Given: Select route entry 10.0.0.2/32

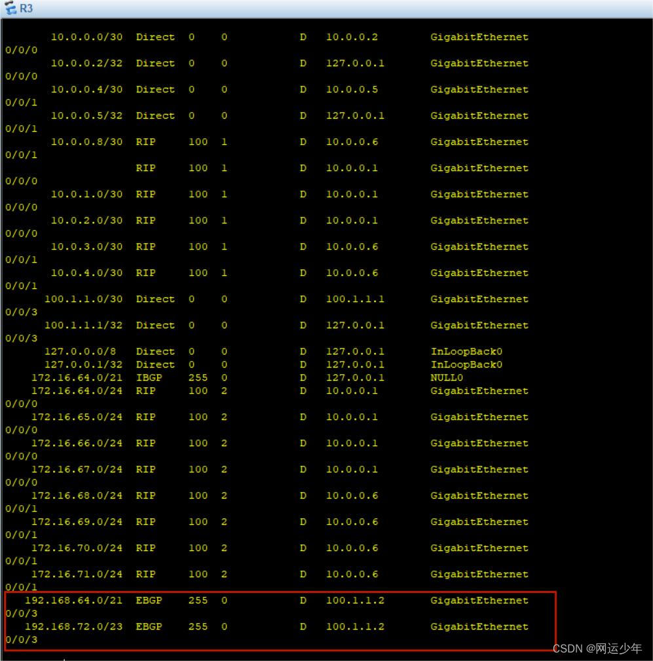Looking at the screenshot, I should (87, 64).
